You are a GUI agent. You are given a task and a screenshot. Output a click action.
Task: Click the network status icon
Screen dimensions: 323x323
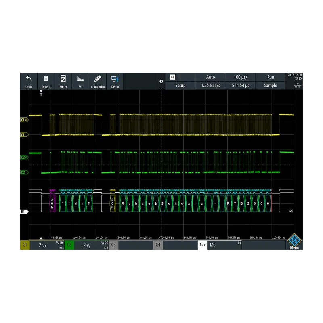point(298,85)
